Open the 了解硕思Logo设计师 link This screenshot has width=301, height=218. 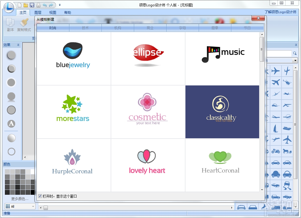click(280, 12)
